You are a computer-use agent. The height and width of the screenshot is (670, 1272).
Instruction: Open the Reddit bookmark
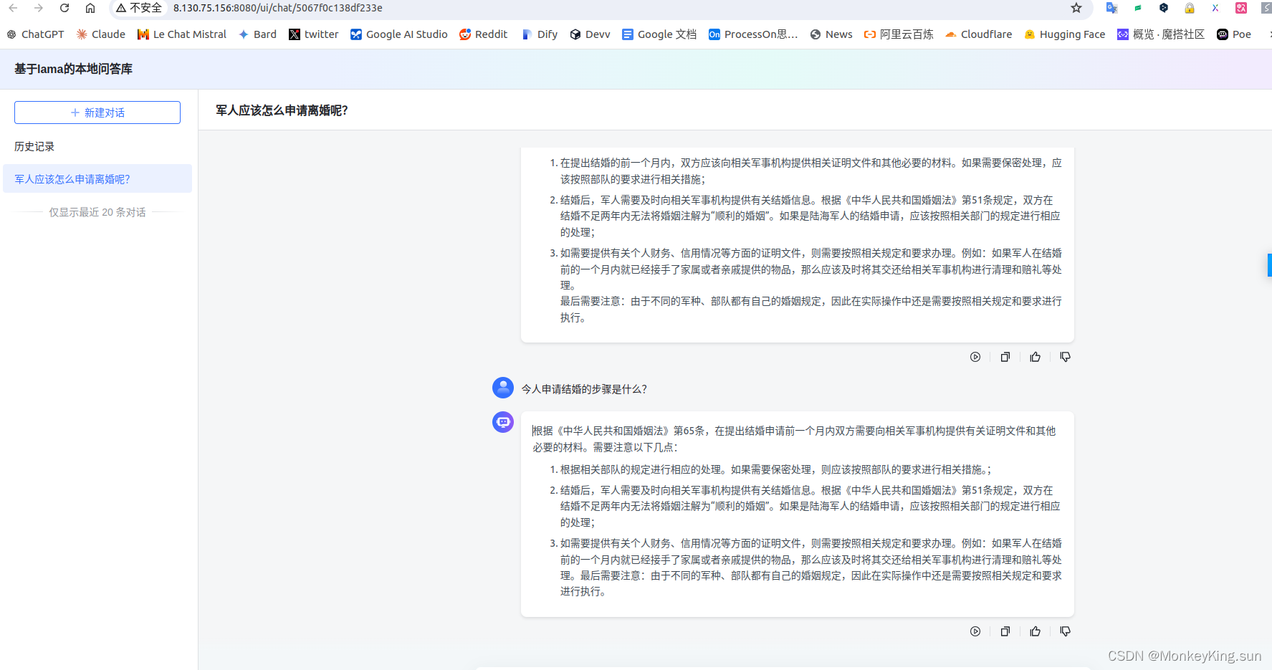click(x=484, y=34)
